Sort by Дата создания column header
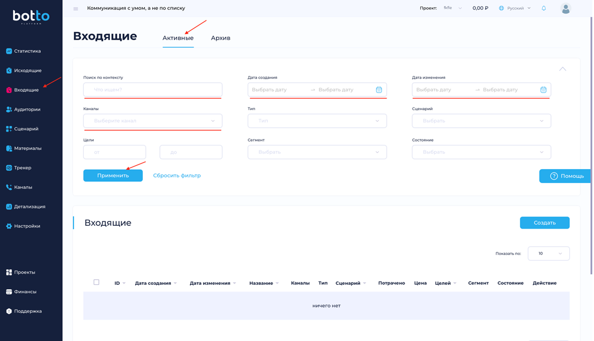Image resolution: width=594 pixels, height=341 pixels. coord(156,283)
